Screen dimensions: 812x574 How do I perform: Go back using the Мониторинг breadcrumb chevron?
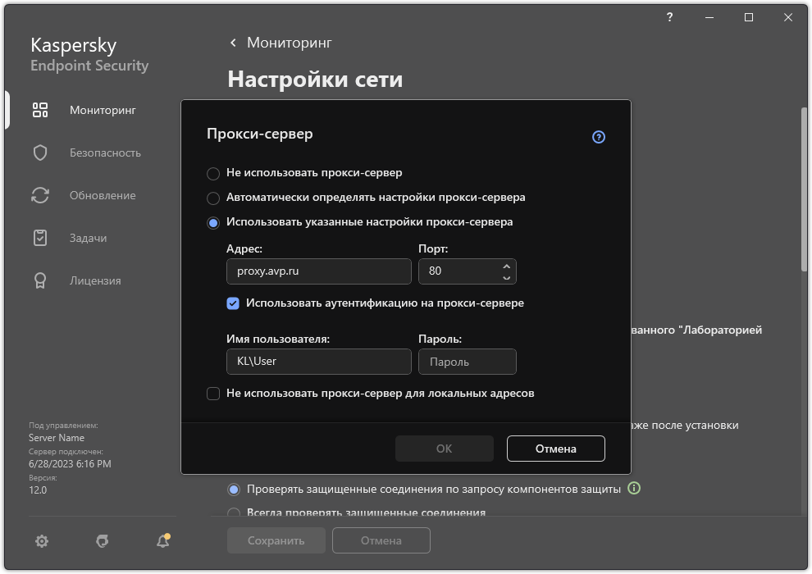(232, 43)
